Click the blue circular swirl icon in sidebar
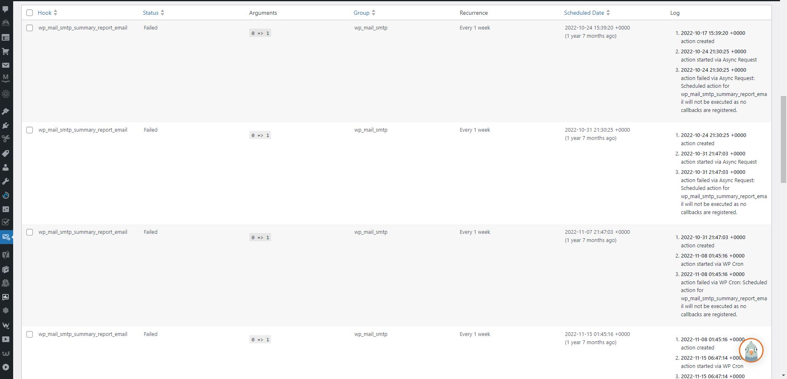 [6, 195]
